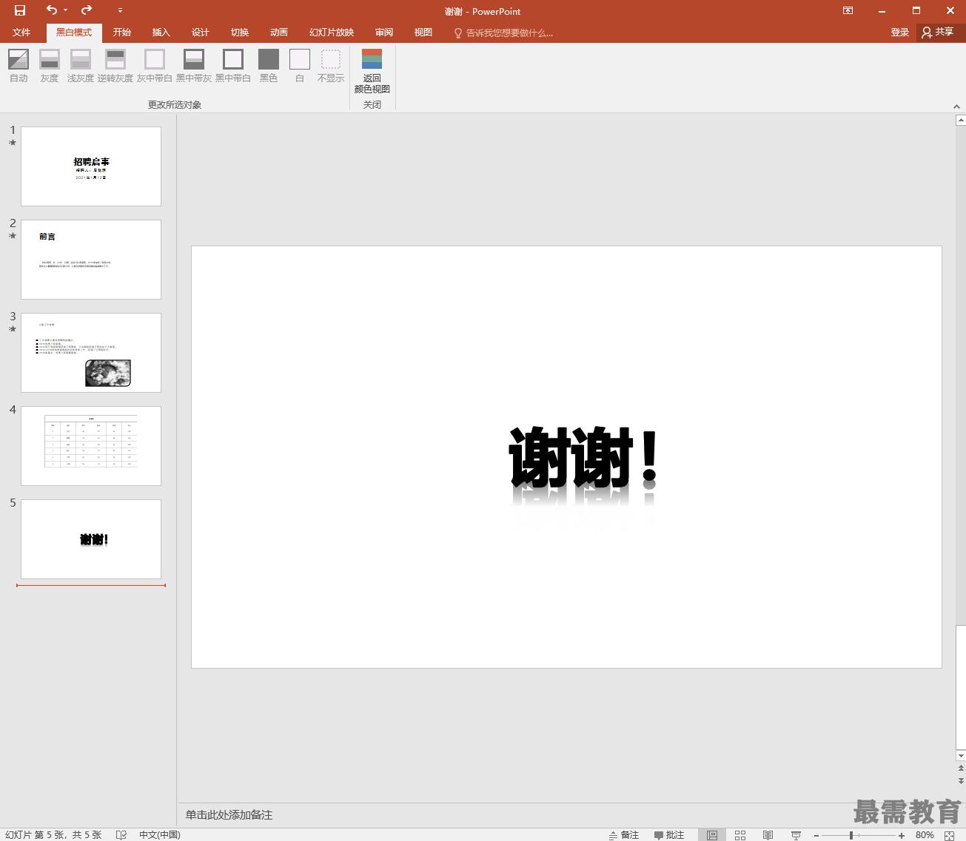Apply the 黑色 black setting
The image size is (966, 841).
[x=269, y=65]
